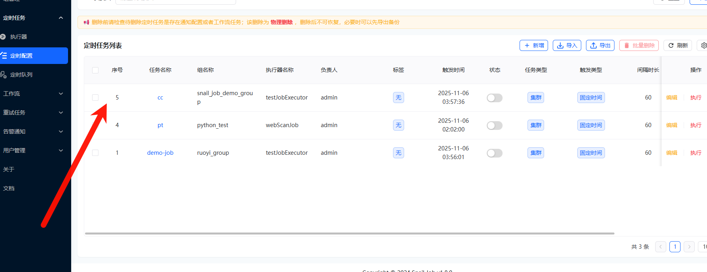Refresh the task list with 刷新
This screenshot has width=707, height=272.
click(678, 45)
